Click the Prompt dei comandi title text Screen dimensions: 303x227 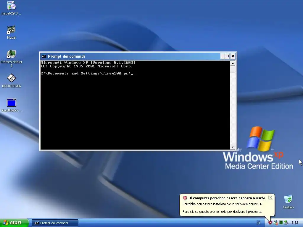pos(66,56)
